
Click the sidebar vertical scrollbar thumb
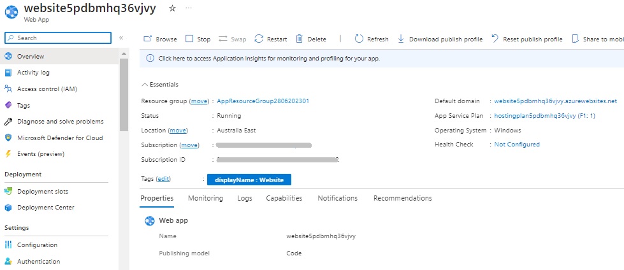(x=124, y=95)
